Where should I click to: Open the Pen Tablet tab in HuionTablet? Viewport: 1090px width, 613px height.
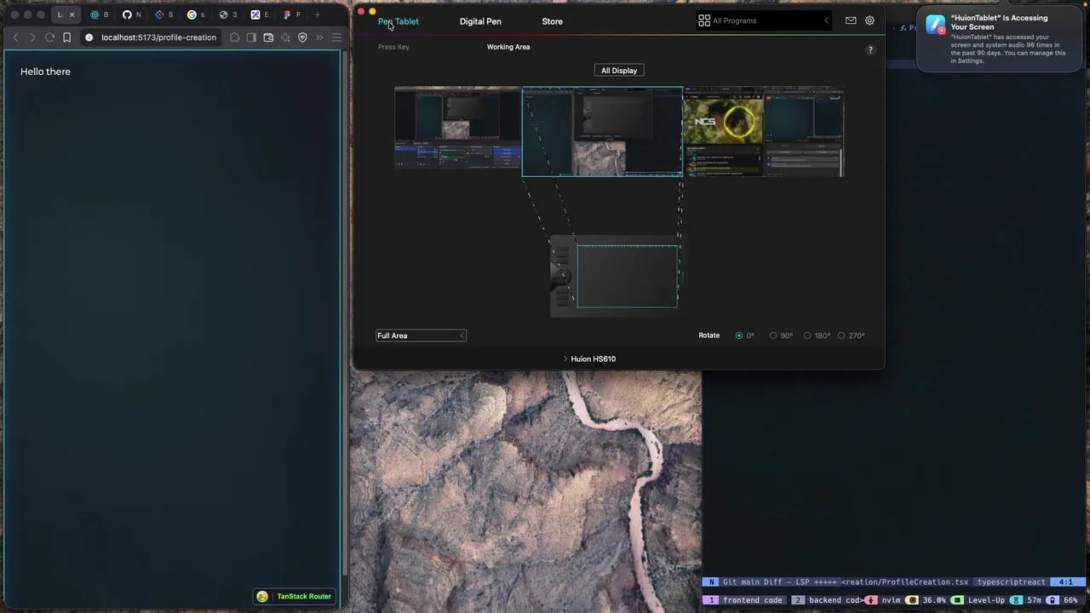pyautogui.click(x=398, y=21)
